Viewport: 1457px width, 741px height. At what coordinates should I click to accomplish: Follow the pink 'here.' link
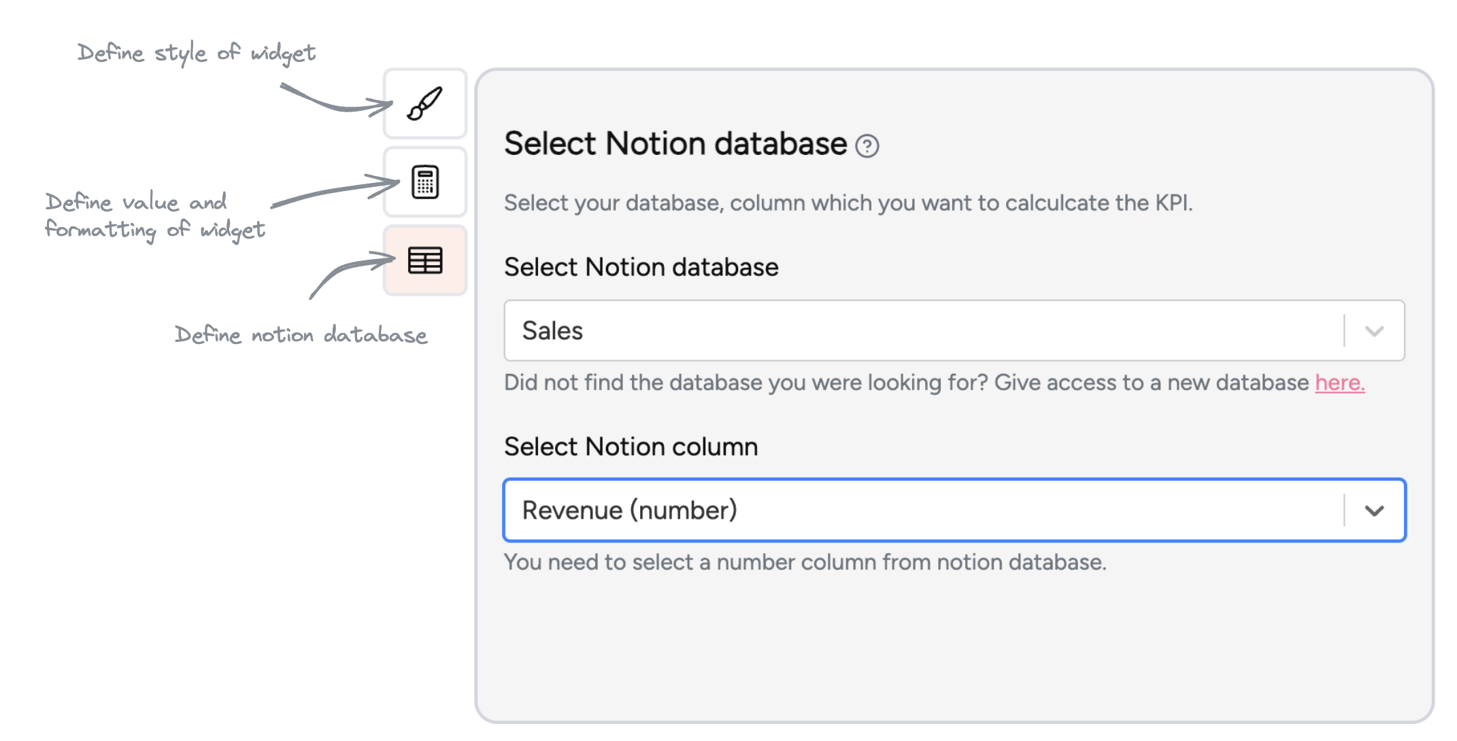(1339, 383)
